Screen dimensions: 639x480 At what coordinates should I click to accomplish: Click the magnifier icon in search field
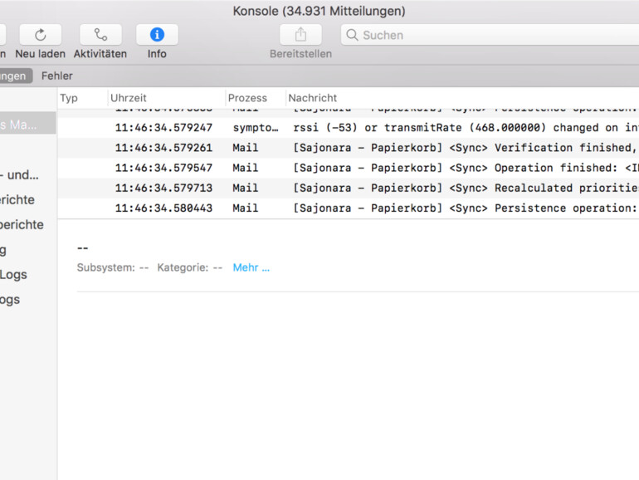point(352,35)
